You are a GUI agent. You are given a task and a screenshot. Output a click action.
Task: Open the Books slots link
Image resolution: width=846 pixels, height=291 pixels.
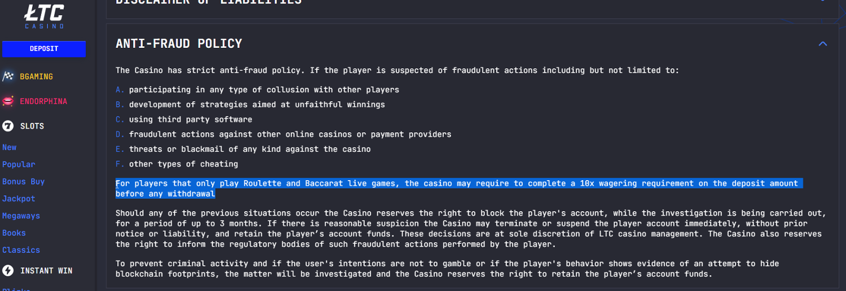point(14,233)
